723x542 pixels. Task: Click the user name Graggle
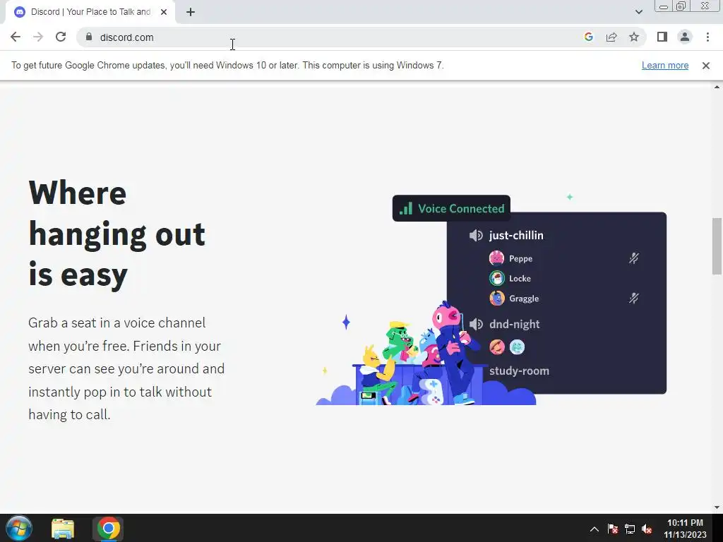click(x=524, y=299)
